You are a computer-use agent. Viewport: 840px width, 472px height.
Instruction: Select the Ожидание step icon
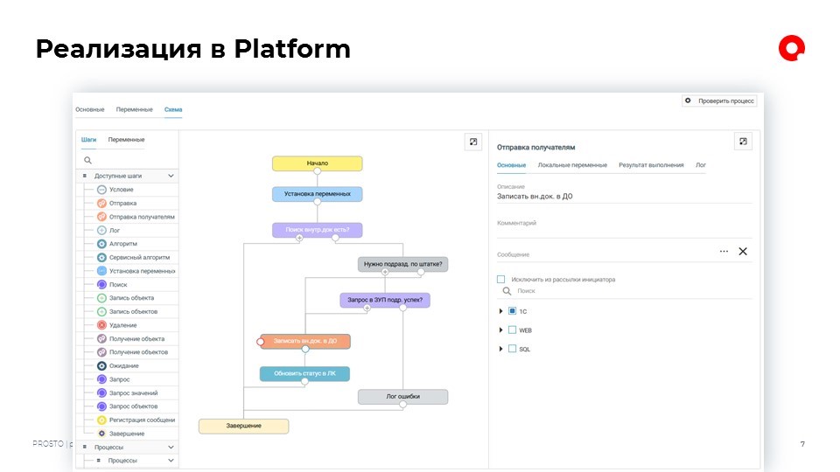tap(101, 365)
